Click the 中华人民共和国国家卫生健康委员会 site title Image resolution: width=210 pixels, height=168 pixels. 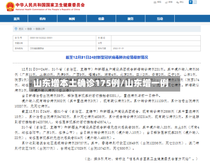coord(50,5)
